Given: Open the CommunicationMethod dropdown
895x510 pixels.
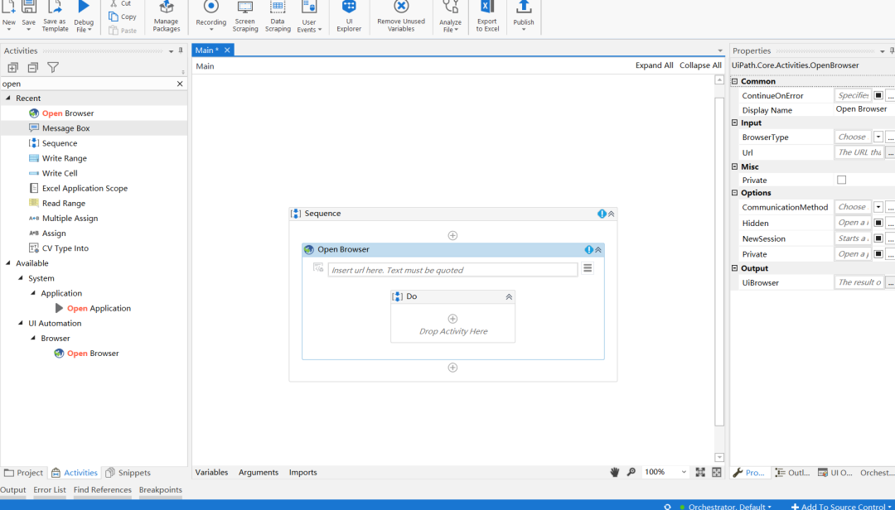Looking at the screenshot, I should pos(878,207).
